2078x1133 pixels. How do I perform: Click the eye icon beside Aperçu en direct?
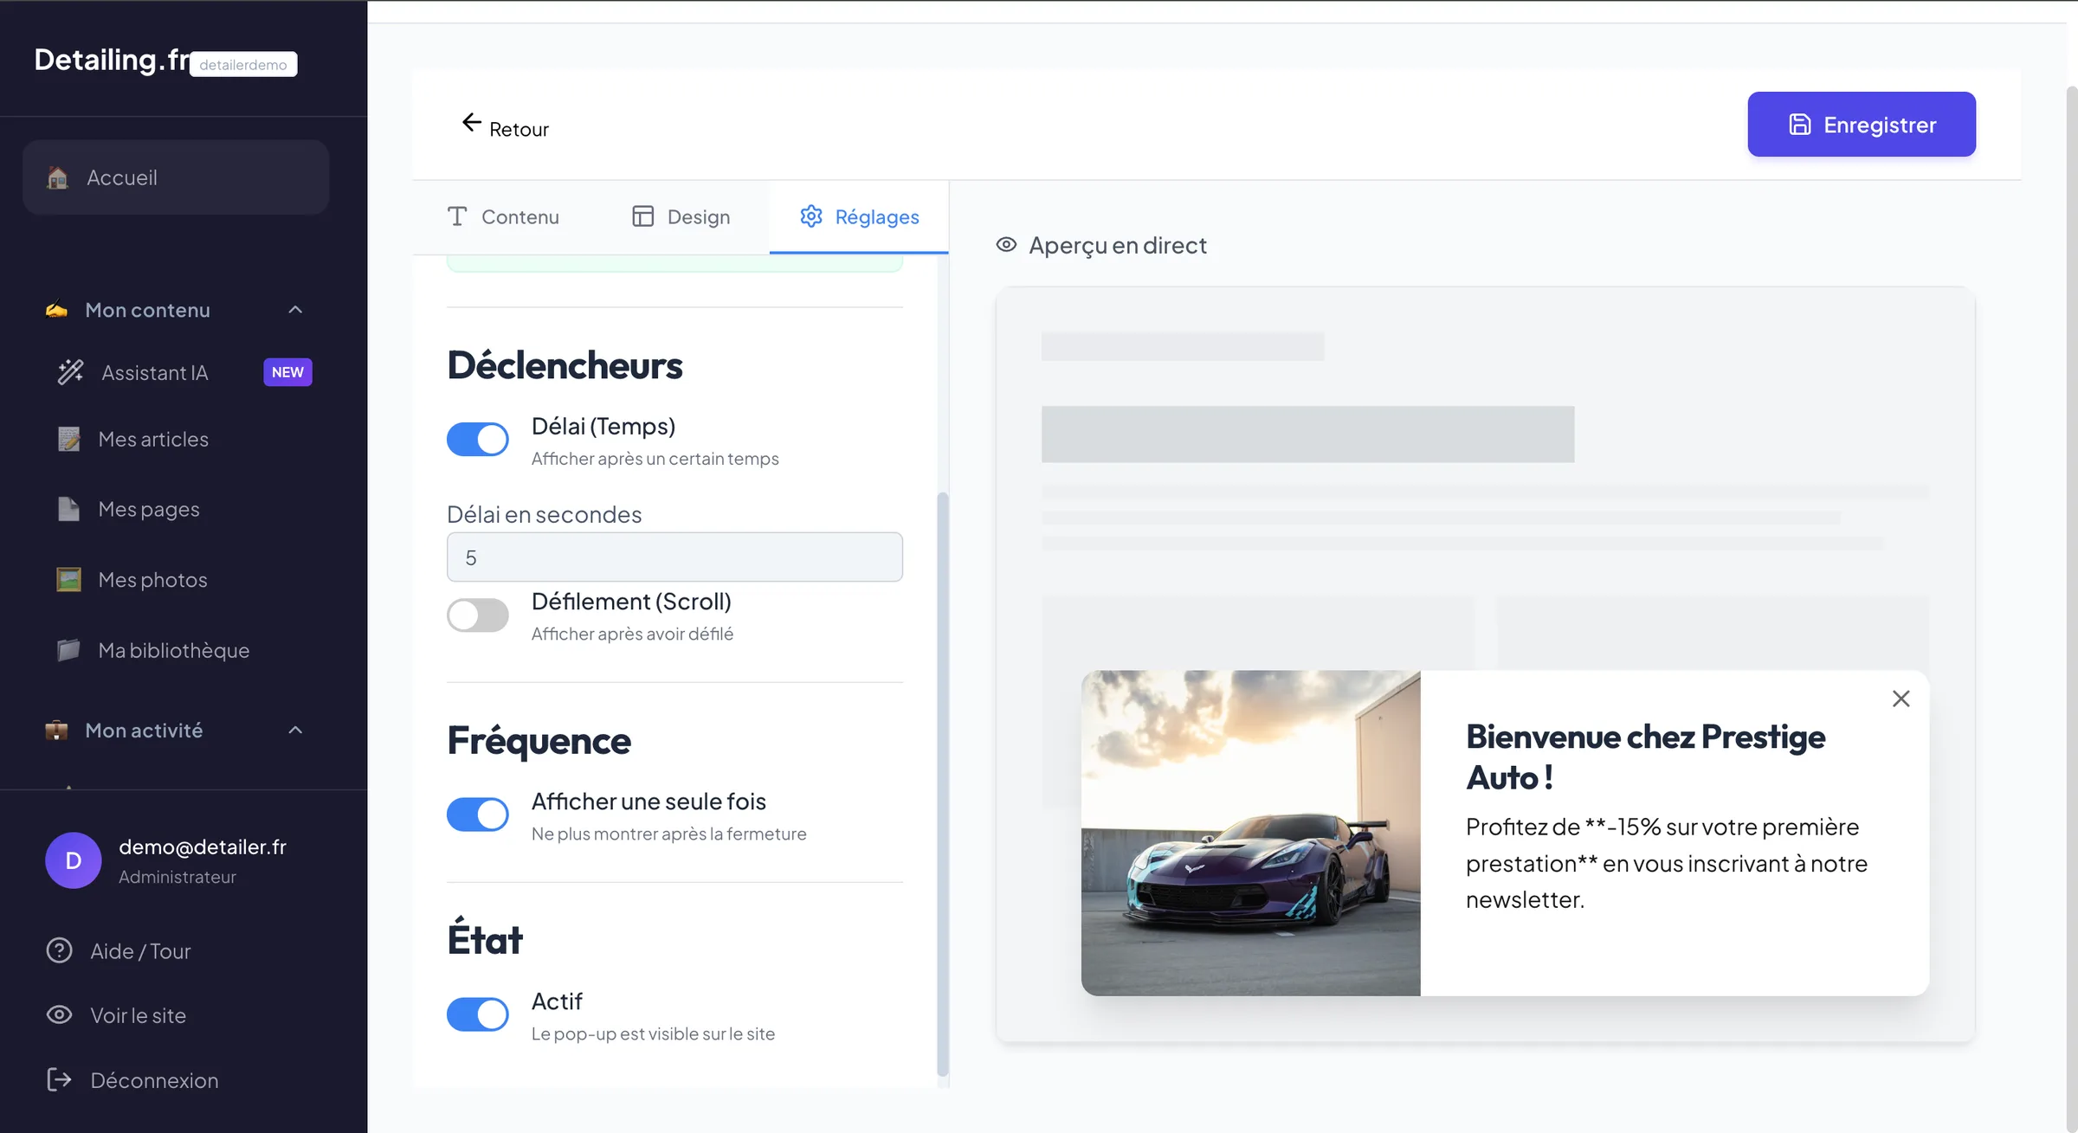1006,245
